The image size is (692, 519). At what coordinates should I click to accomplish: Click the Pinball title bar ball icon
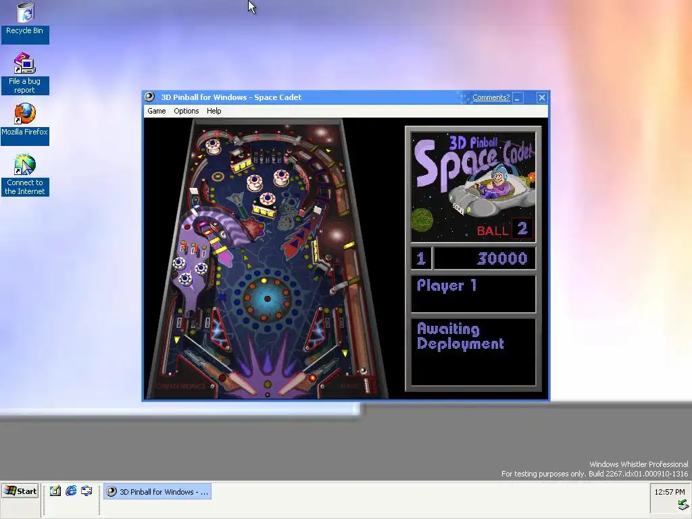[149, 97]
